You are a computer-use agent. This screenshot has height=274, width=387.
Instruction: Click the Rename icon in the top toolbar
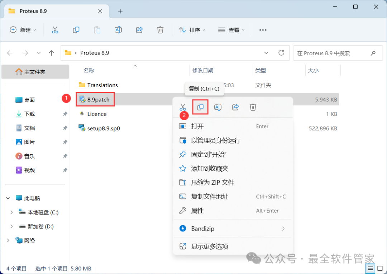[x=118, y=30]
